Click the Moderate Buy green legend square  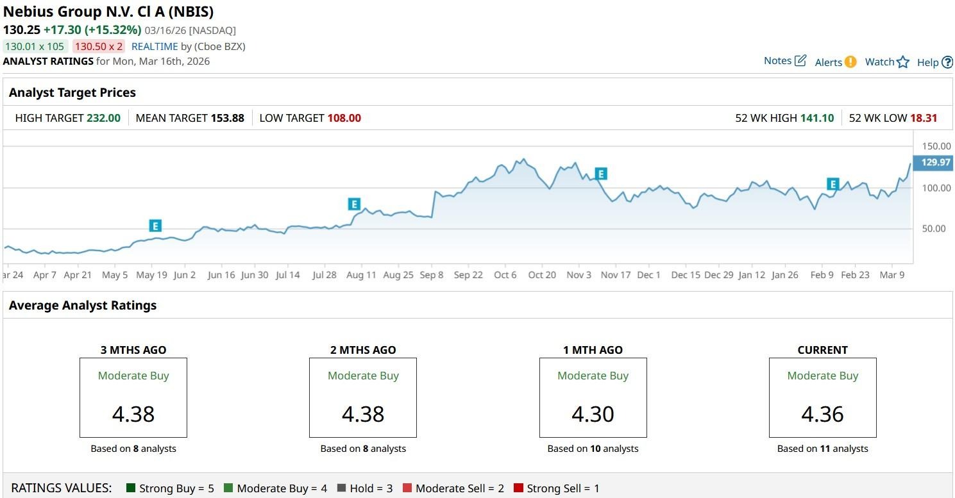(228, 488)
